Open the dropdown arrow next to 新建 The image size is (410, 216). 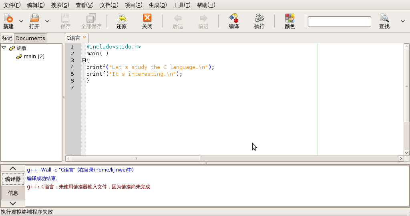pyautogui.click(x=21, y=21)
